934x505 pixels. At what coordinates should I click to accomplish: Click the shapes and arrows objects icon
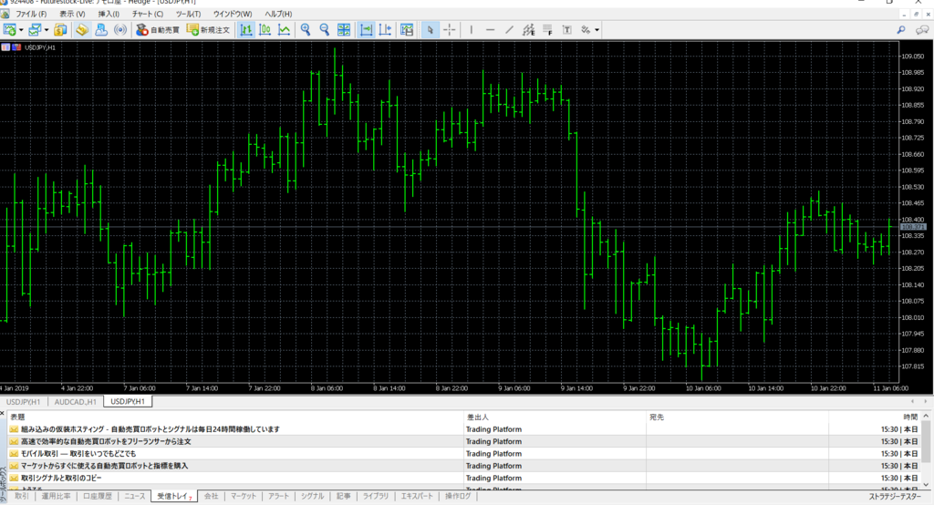point(586,30)
